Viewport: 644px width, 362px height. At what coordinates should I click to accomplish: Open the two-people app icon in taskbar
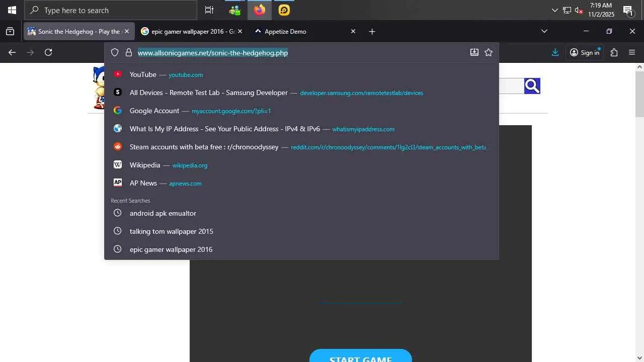point(234,10)
